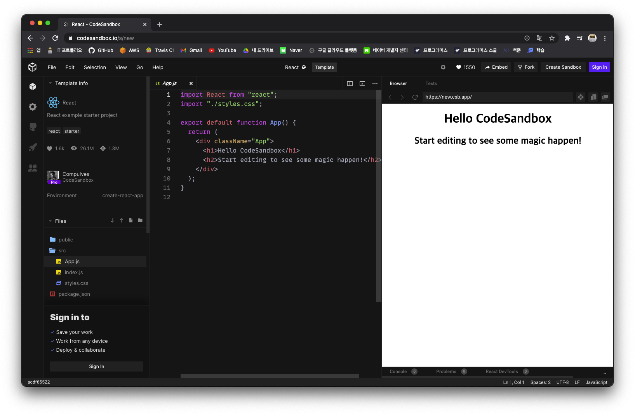
Task: Click the editor horizontal scrollbar
Action: (270, 376)
